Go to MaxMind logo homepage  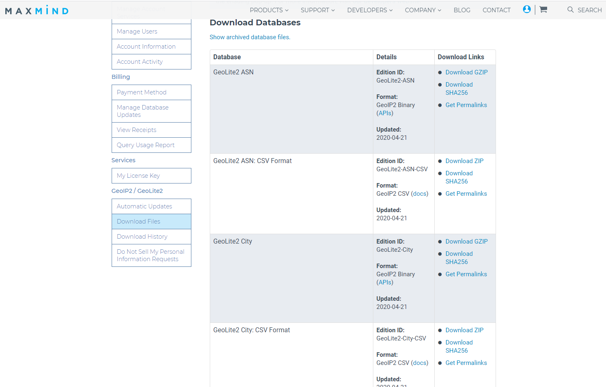37,10
